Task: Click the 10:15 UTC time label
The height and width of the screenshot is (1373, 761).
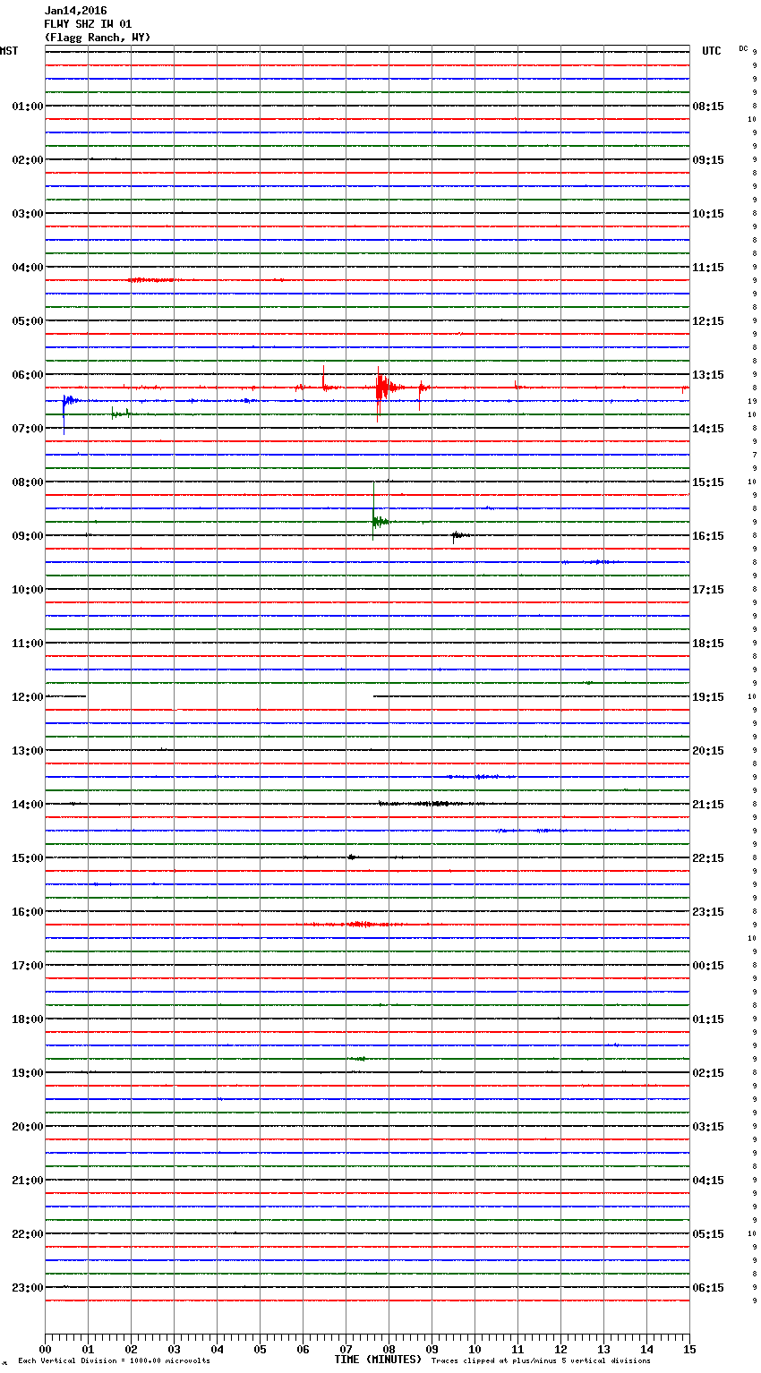Action: [x=708, y=214]
